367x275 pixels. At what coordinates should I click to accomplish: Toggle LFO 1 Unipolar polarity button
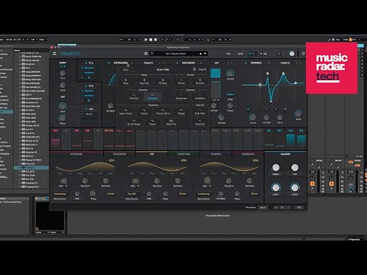111,194
